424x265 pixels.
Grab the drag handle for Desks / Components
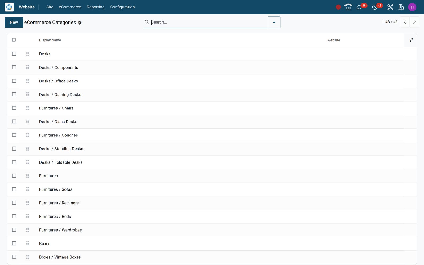[x=28, y=67]
